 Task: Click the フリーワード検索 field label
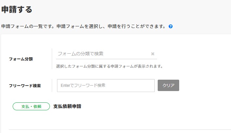point(25,86)
